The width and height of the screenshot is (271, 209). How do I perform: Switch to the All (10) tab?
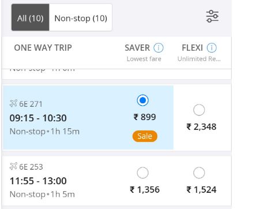point(30,17)
